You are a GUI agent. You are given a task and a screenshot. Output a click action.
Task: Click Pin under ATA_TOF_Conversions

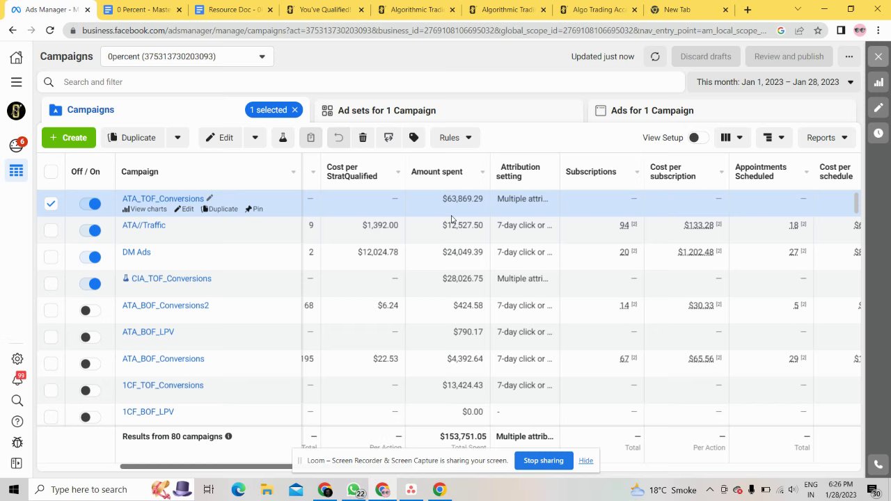click(x=254, y=209)
